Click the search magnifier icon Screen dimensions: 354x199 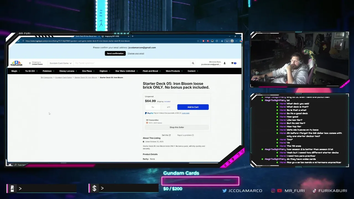(x=193, y=63)
